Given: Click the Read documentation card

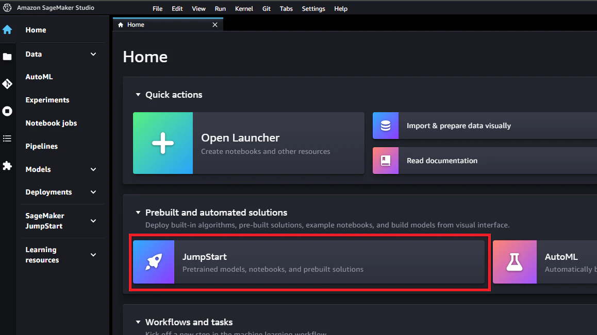Looking at the screenshot, I should point(485,161).
